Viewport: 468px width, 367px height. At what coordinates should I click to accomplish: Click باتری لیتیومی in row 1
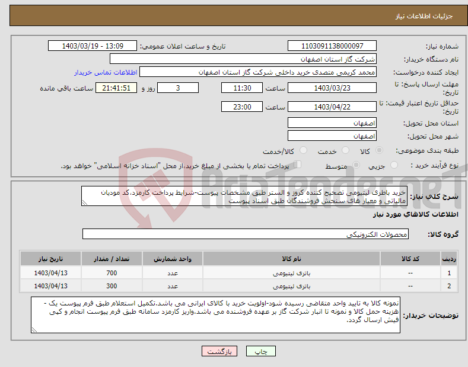[291, 273]
